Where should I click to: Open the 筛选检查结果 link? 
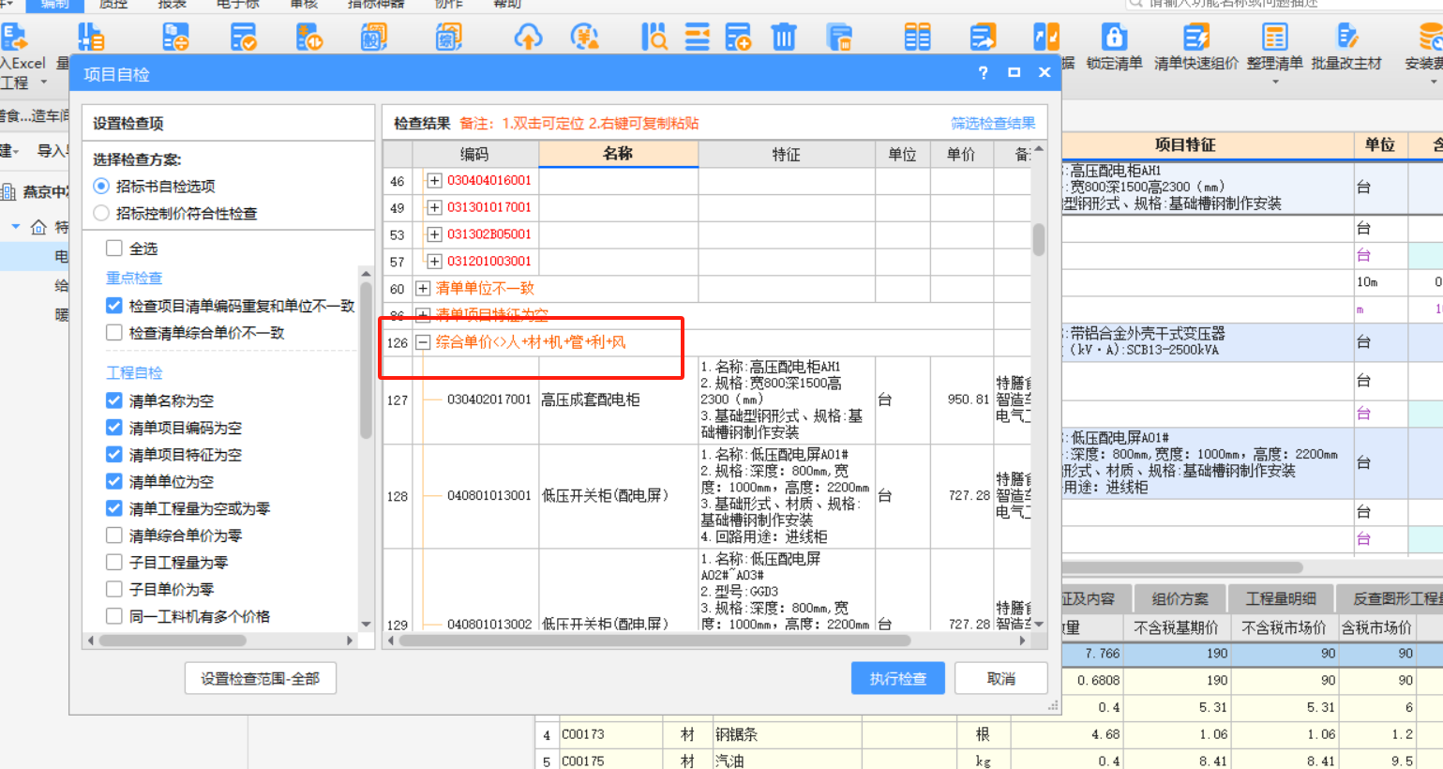pyautogui.click(x=993, y=123)
